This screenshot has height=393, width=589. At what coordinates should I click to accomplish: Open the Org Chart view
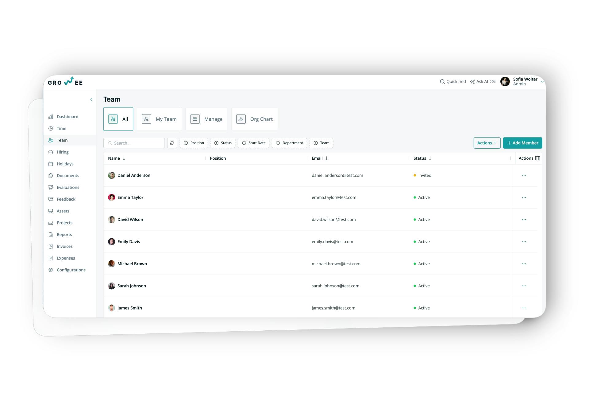(x=254, y=119)
